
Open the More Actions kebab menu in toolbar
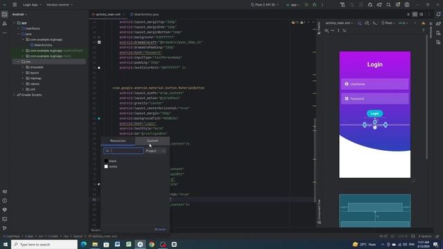tap(323, 5)
